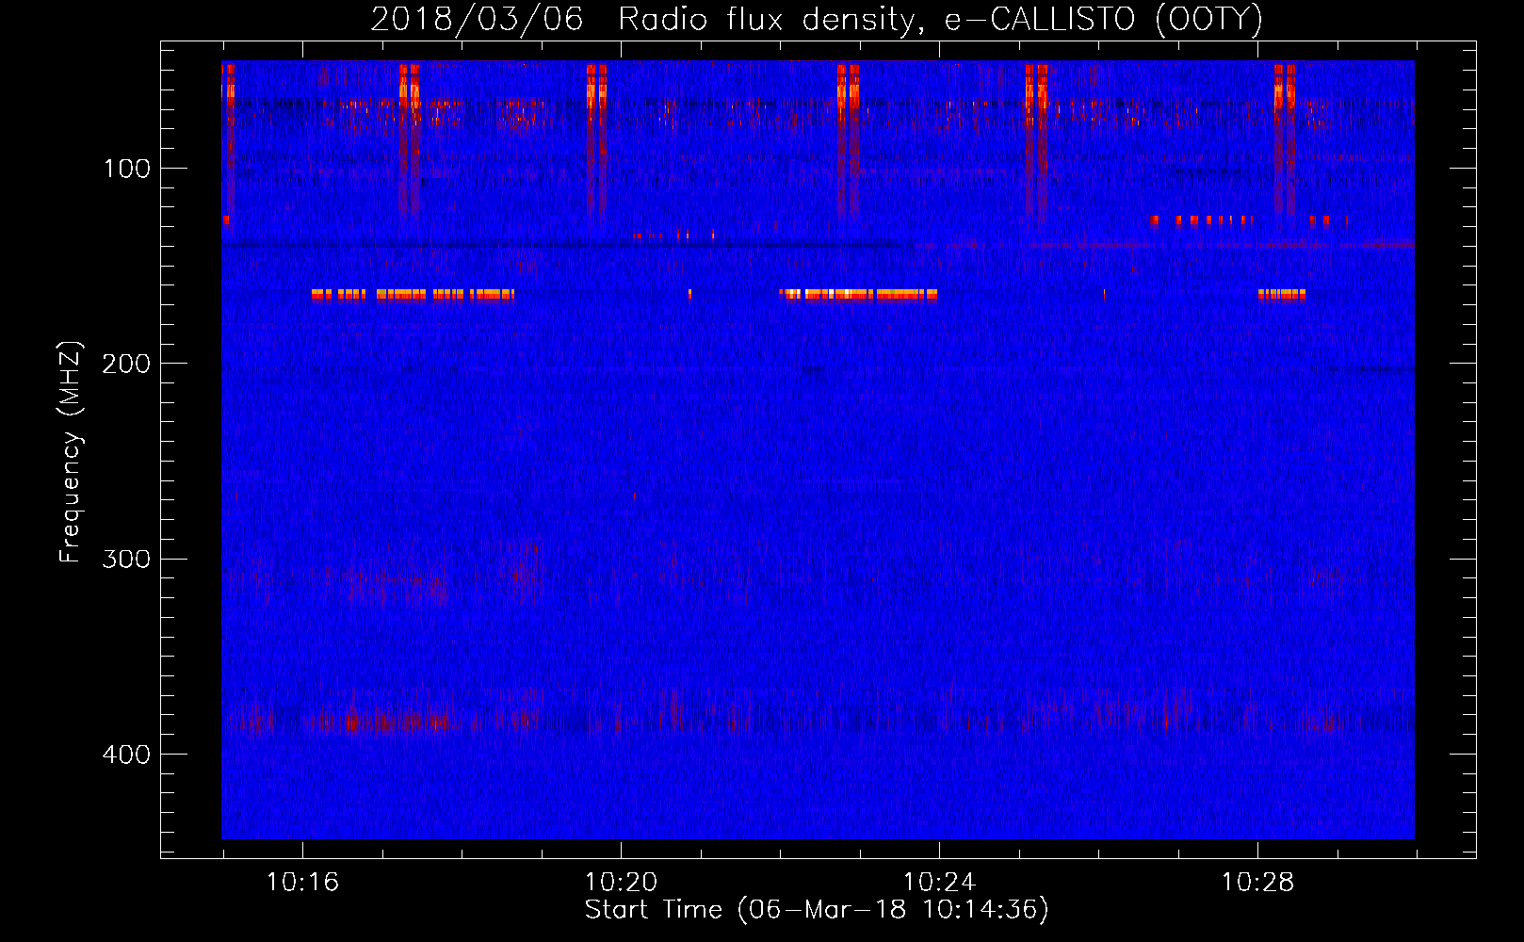Click the plot title '2018/03/06 Radio flux density, e-CALLISTO (OOTY)'
The width and height of the screenshot is (1524, 942).
point(817,19)
